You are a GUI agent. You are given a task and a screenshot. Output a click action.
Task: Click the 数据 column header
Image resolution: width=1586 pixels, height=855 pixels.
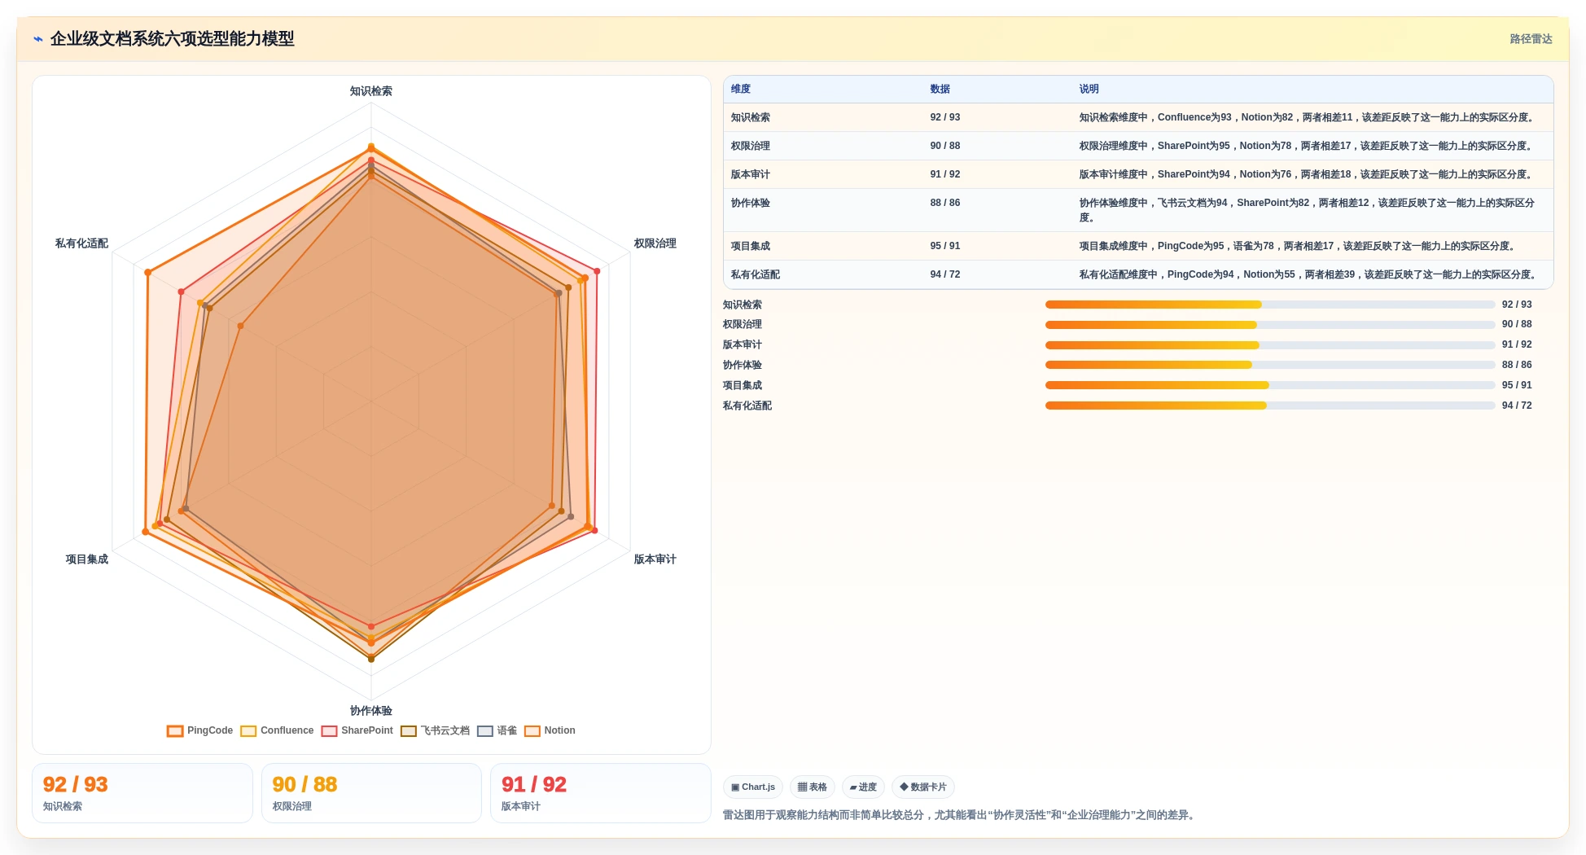[940, 89]
